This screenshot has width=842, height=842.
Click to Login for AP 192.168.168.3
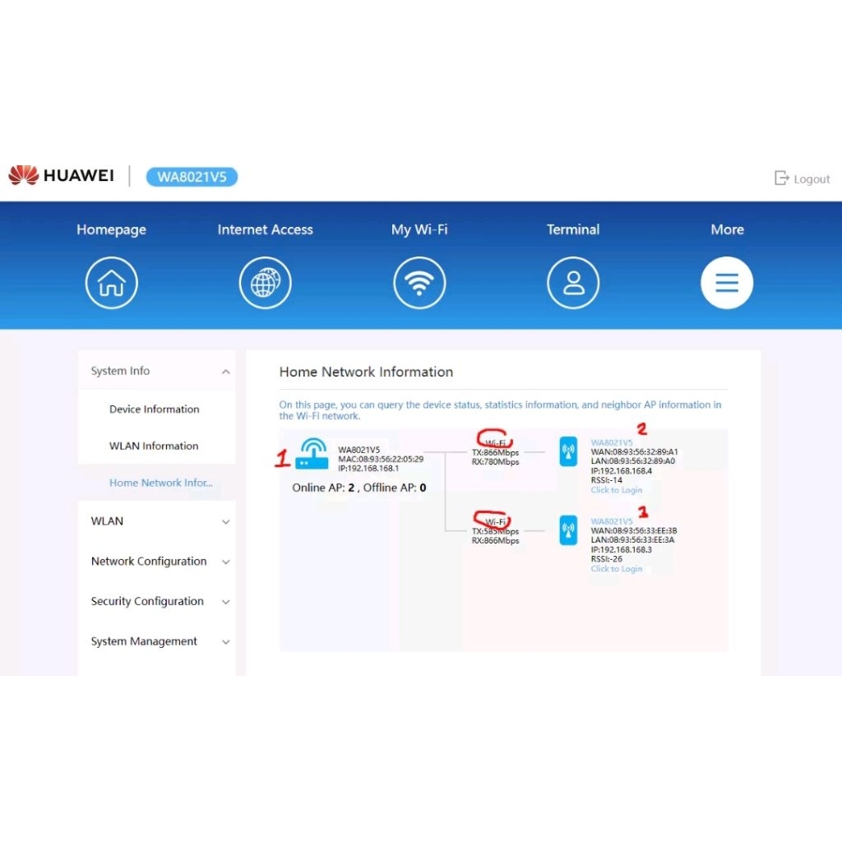(616, 569)
